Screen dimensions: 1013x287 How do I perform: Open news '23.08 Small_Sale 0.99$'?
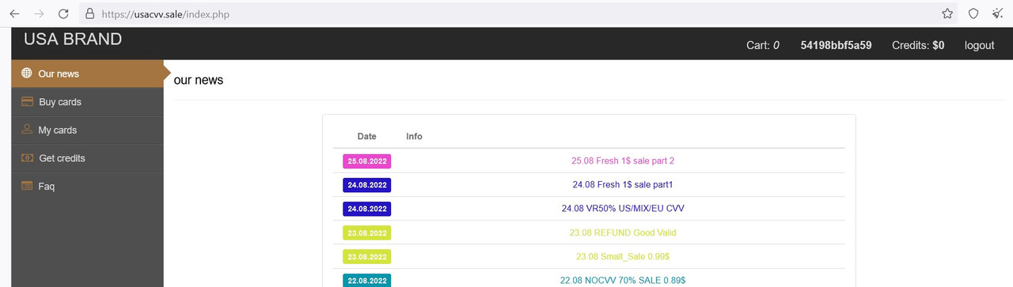click(623, 256)
